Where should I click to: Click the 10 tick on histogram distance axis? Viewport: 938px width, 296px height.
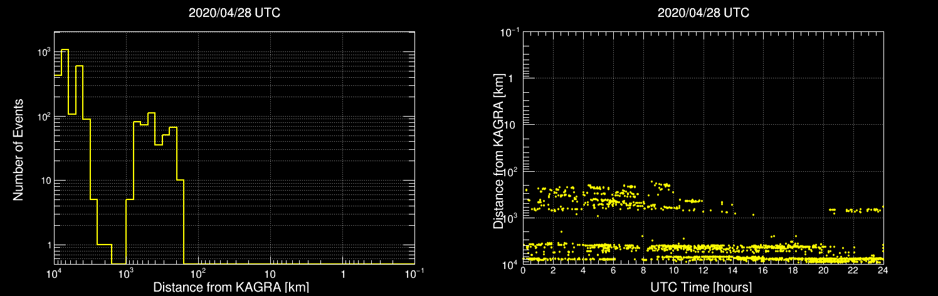[270, 274]
